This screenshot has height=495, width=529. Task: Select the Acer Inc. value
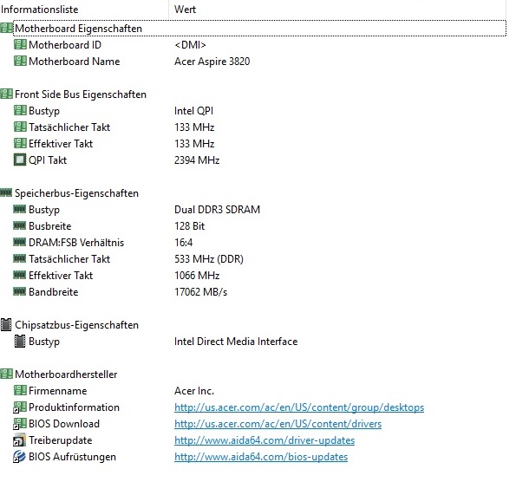[194, 391]
